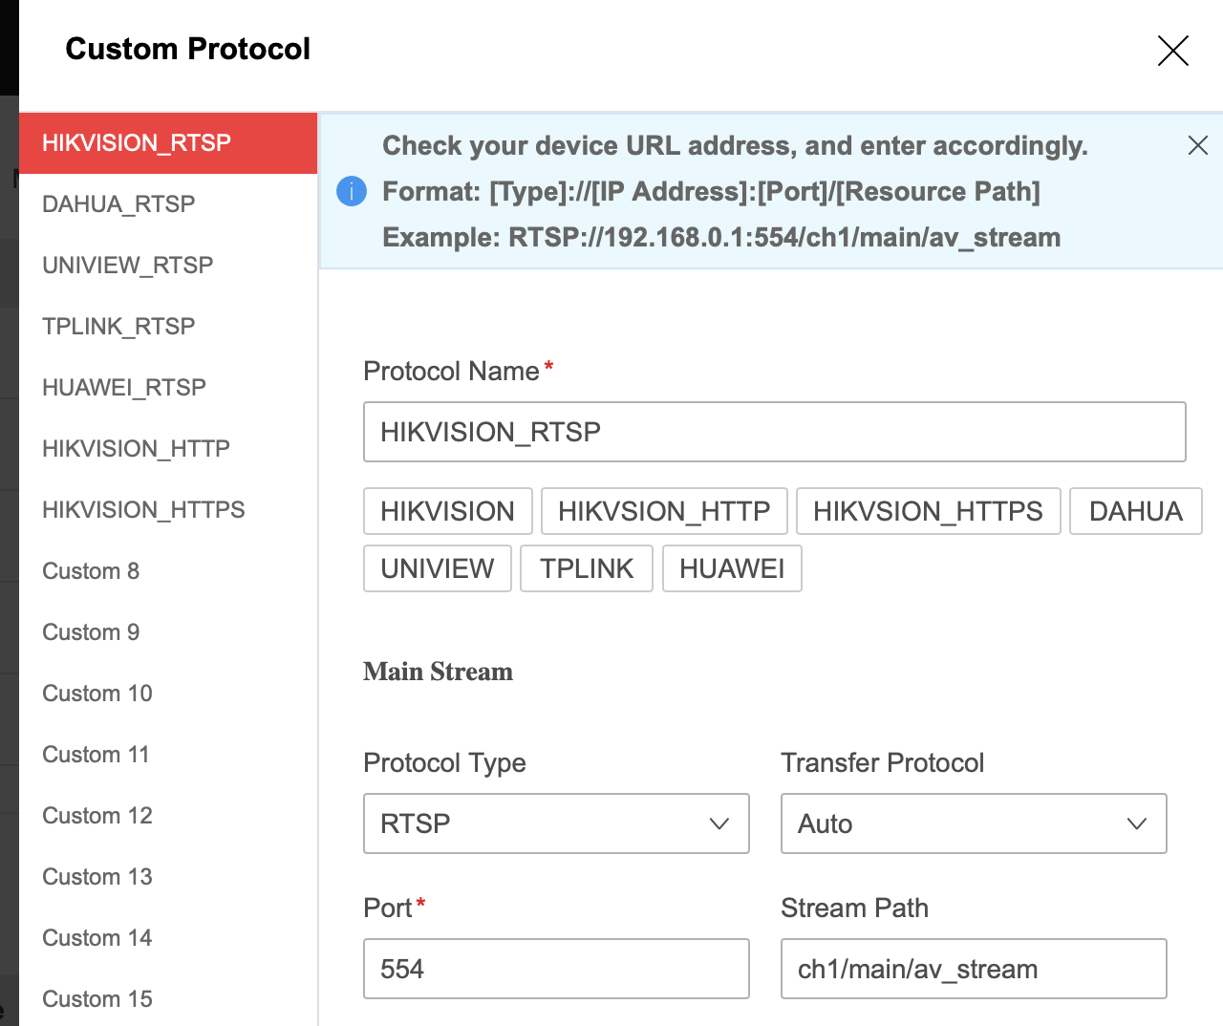Screen dimensions: 1223x1026
Task: Click the Protocol Name input field
Action: click(774, 432)
